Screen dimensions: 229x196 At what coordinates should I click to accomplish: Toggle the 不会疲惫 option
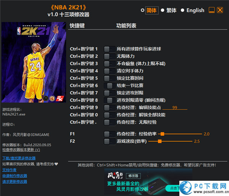[x=110, y=64]
